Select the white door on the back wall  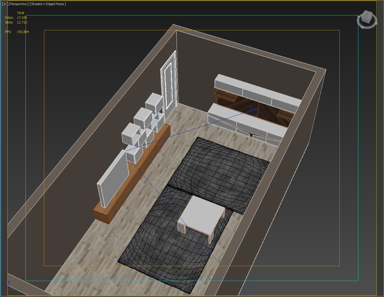(168, 84)
